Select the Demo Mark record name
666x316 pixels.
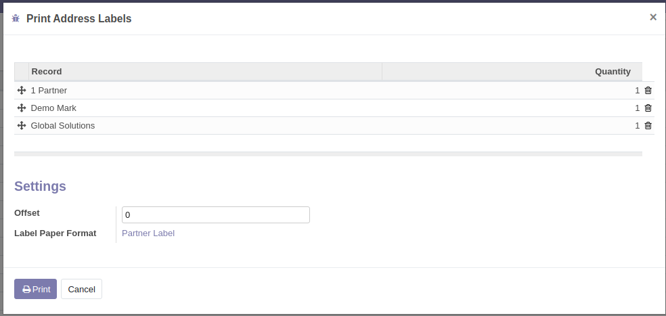pos(53,108)
